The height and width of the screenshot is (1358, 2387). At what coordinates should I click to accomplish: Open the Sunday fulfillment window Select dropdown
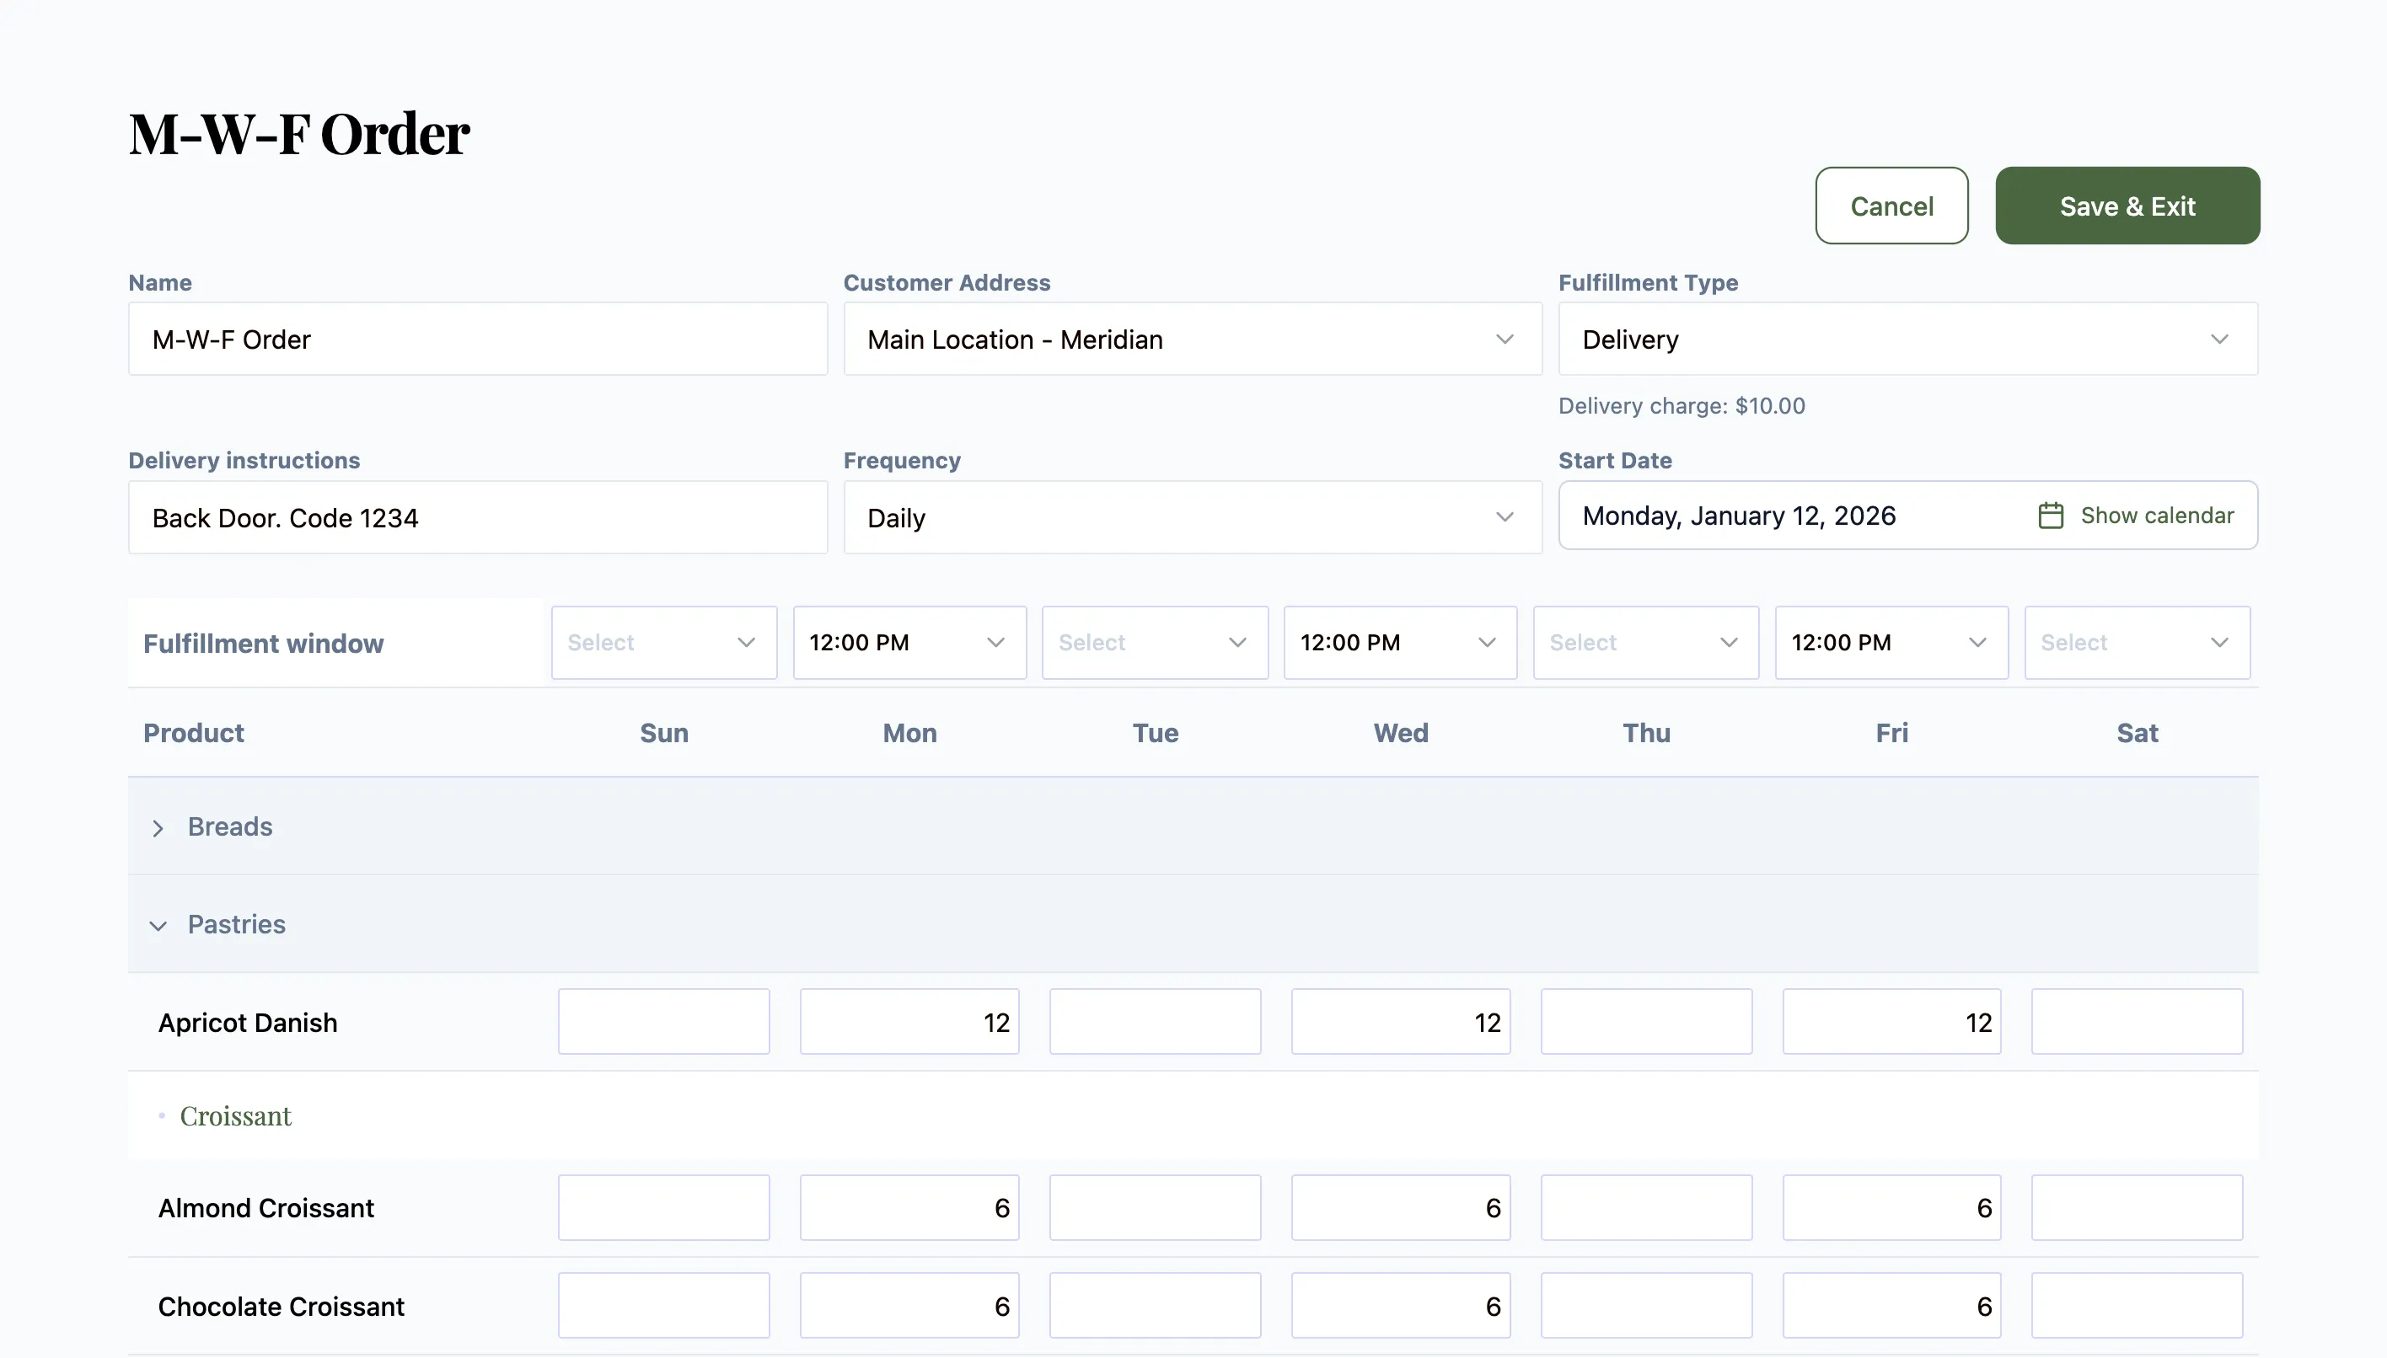[x=663, y=643]
